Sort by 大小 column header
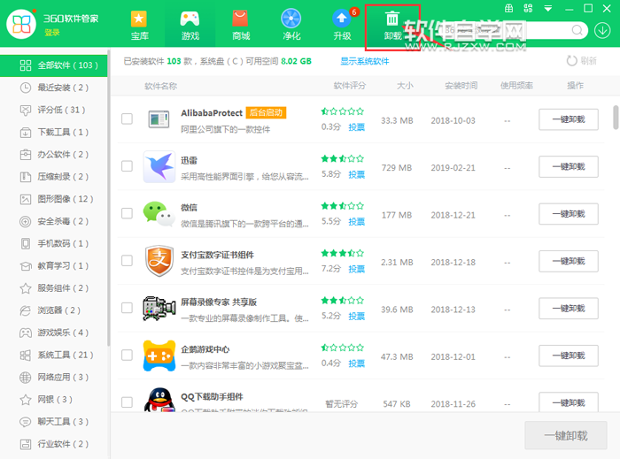620x459 pixels. (x=406, y=86)
